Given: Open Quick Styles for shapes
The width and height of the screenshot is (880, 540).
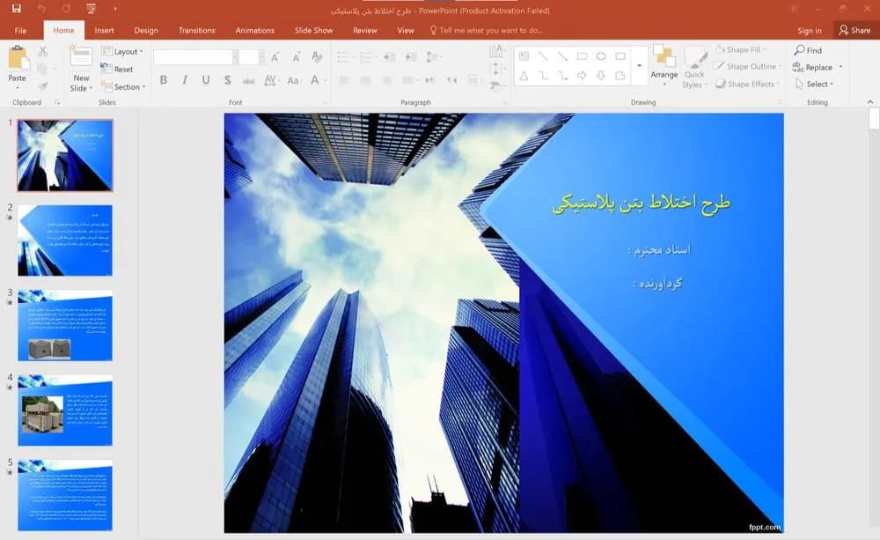Looking at the screenshot, I should [x=694, y=67].
